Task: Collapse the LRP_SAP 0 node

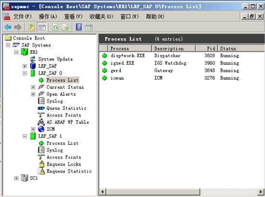Action: (x=25, y=73)
